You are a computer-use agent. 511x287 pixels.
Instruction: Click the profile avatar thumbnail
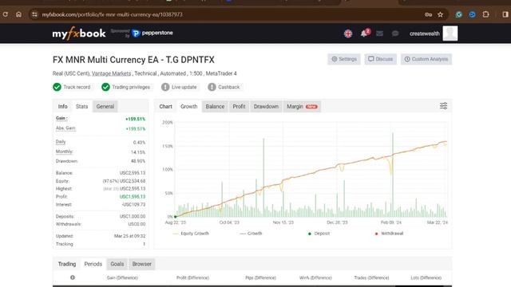(450, 33)
